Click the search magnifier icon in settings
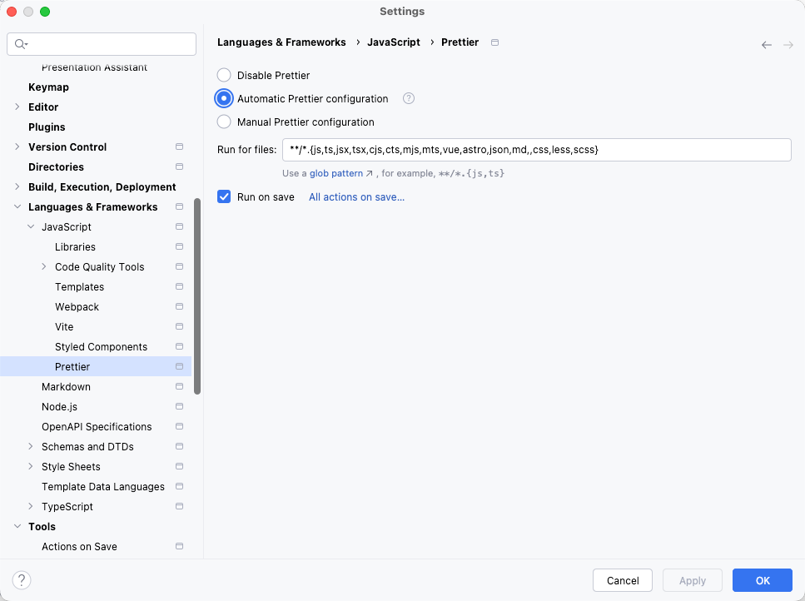 pos(21,44)
